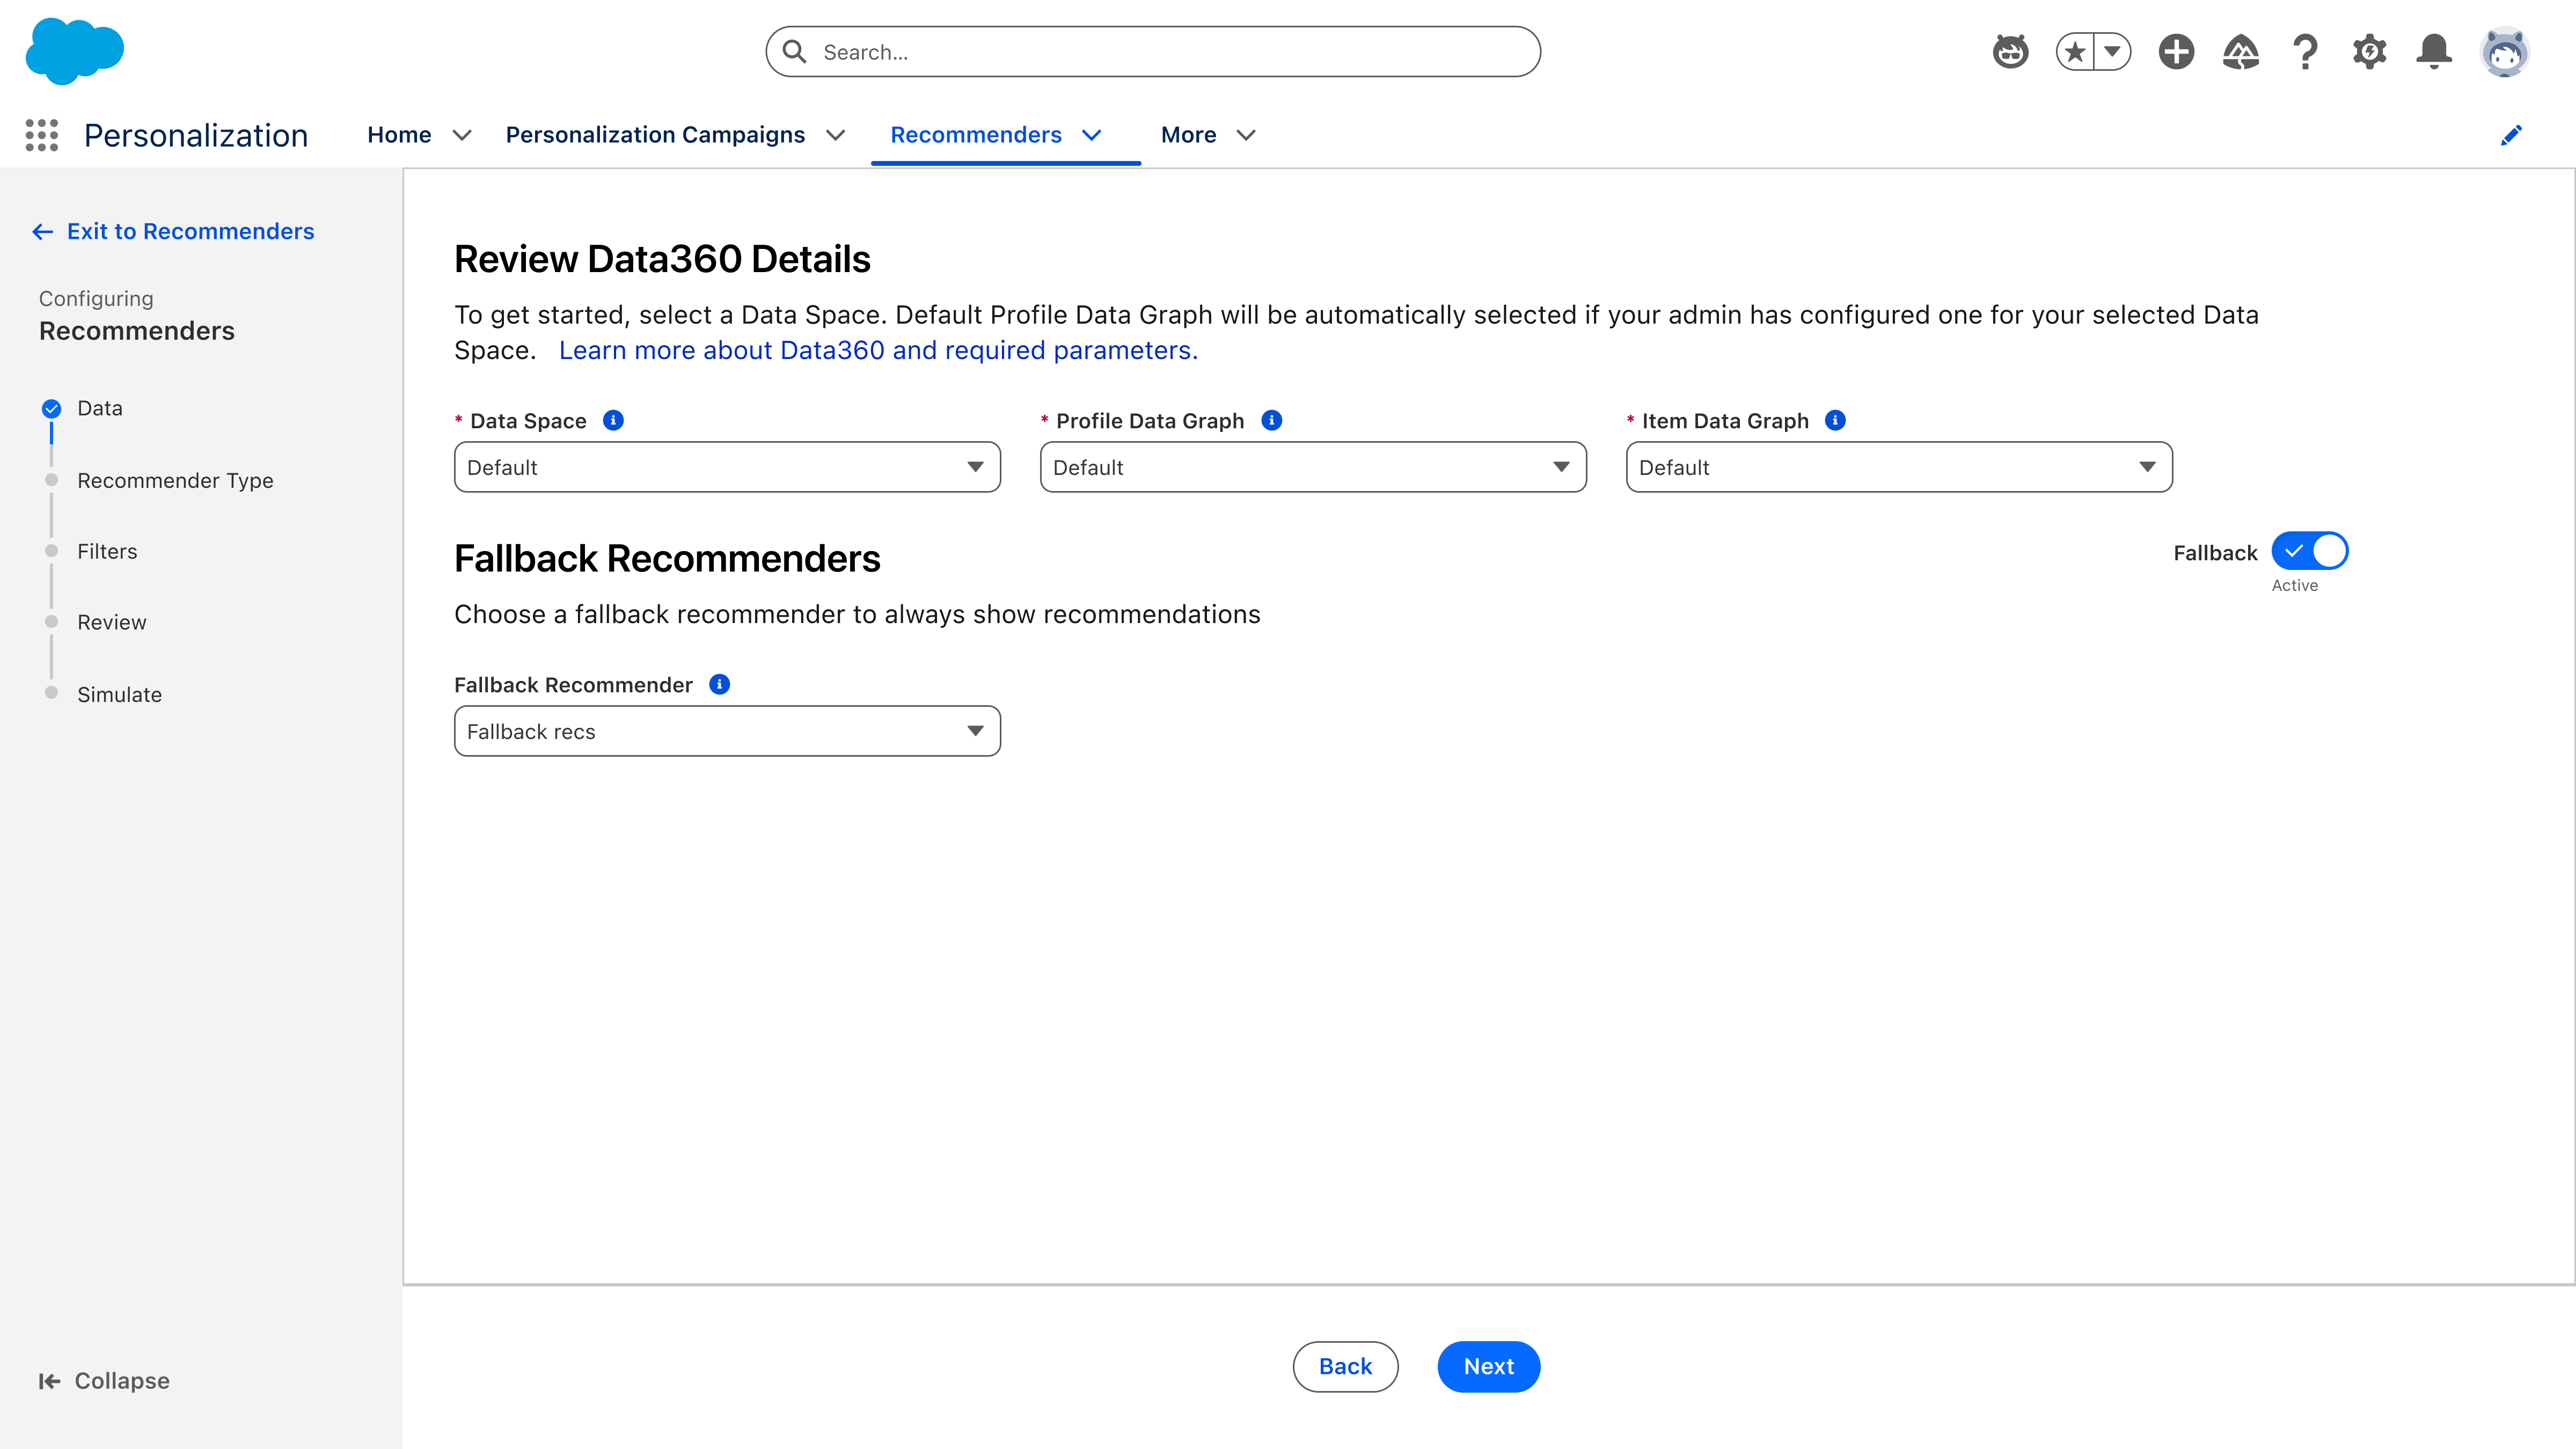Click the Next button
Image resolution: width=2576 pixels, height=1449 pixels.
pos(1488,1366)
